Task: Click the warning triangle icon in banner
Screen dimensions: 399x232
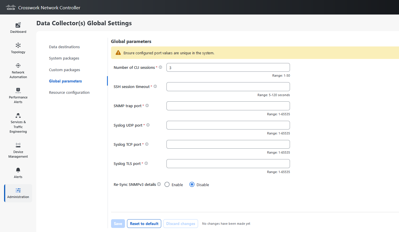Action: click(118, 53)
